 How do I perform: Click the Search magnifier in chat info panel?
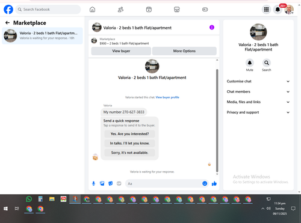click(267, 63)
